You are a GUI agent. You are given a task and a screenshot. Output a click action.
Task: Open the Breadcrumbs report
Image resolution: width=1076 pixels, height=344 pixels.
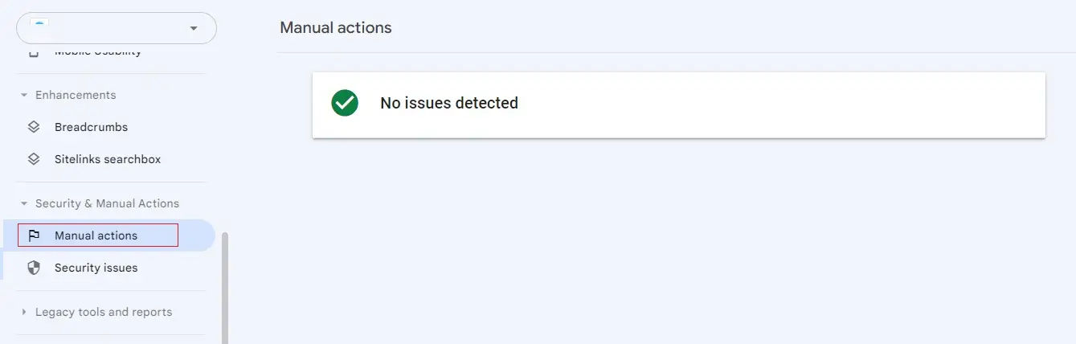(x=108, y=127)
